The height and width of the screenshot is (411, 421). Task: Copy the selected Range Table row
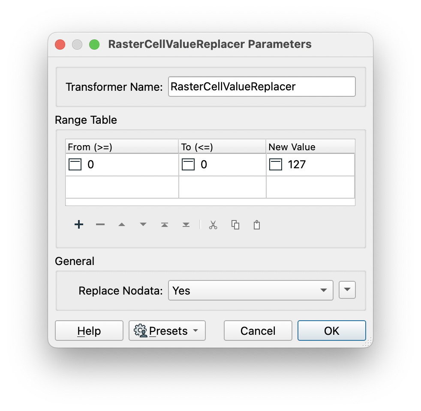click(x=235, y=224)
